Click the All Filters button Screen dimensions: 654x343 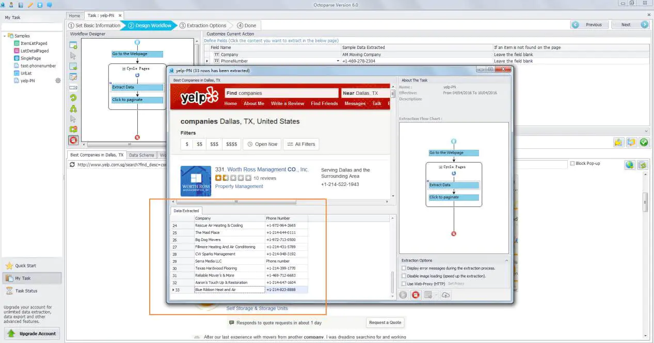click(301, 144)
